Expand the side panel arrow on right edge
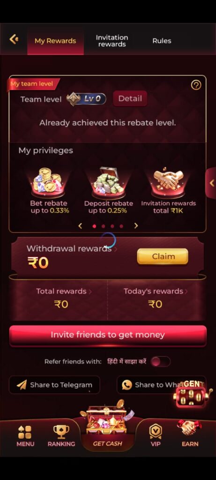 coord(211,183)
